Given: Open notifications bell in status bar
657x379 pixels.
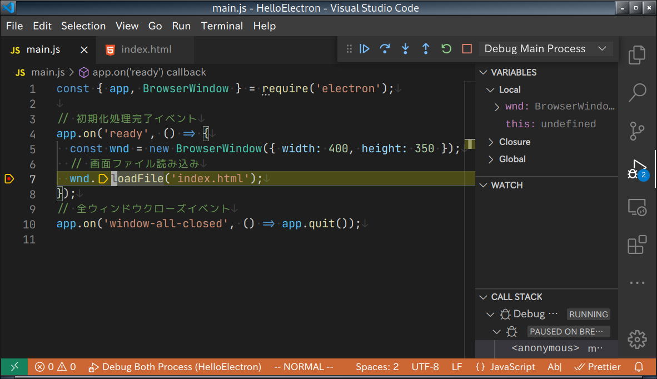Looking at the screenshot, I should point(639,367).
